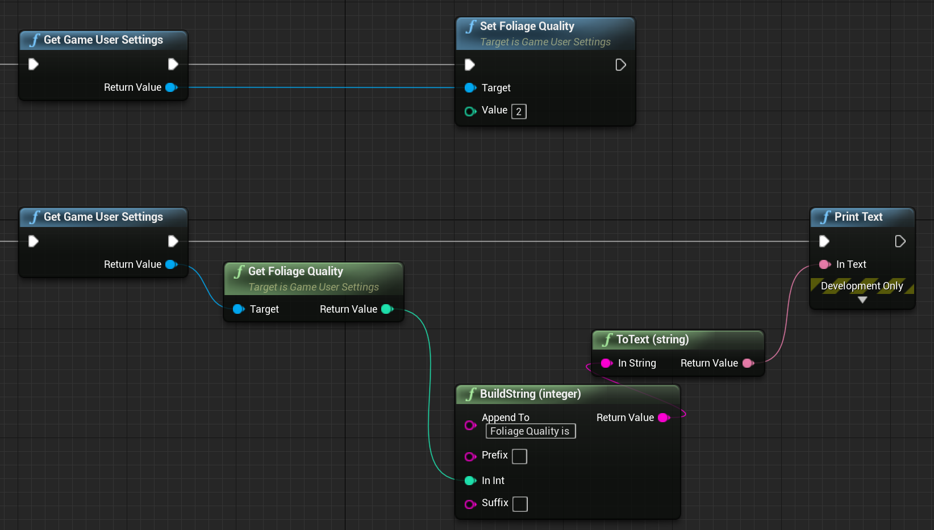Screen dimensions: 934x530
Task: Select the Set Foliage Quality node title
Action: click(x=527, y=26)
